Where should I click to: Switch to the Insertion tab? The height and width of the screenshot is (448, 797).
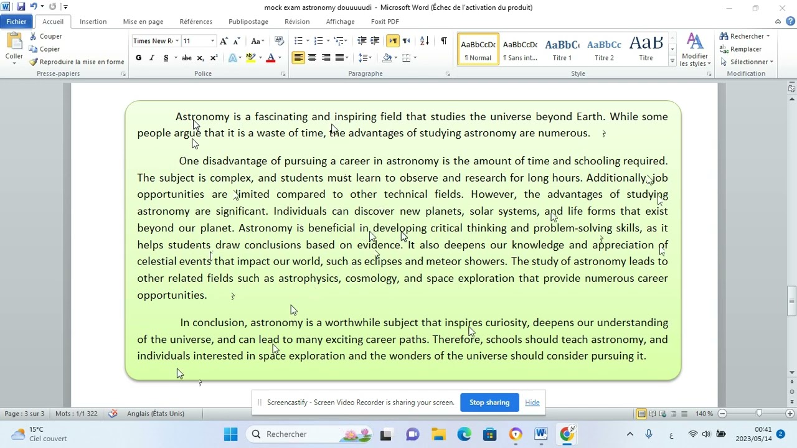(93, 22)
